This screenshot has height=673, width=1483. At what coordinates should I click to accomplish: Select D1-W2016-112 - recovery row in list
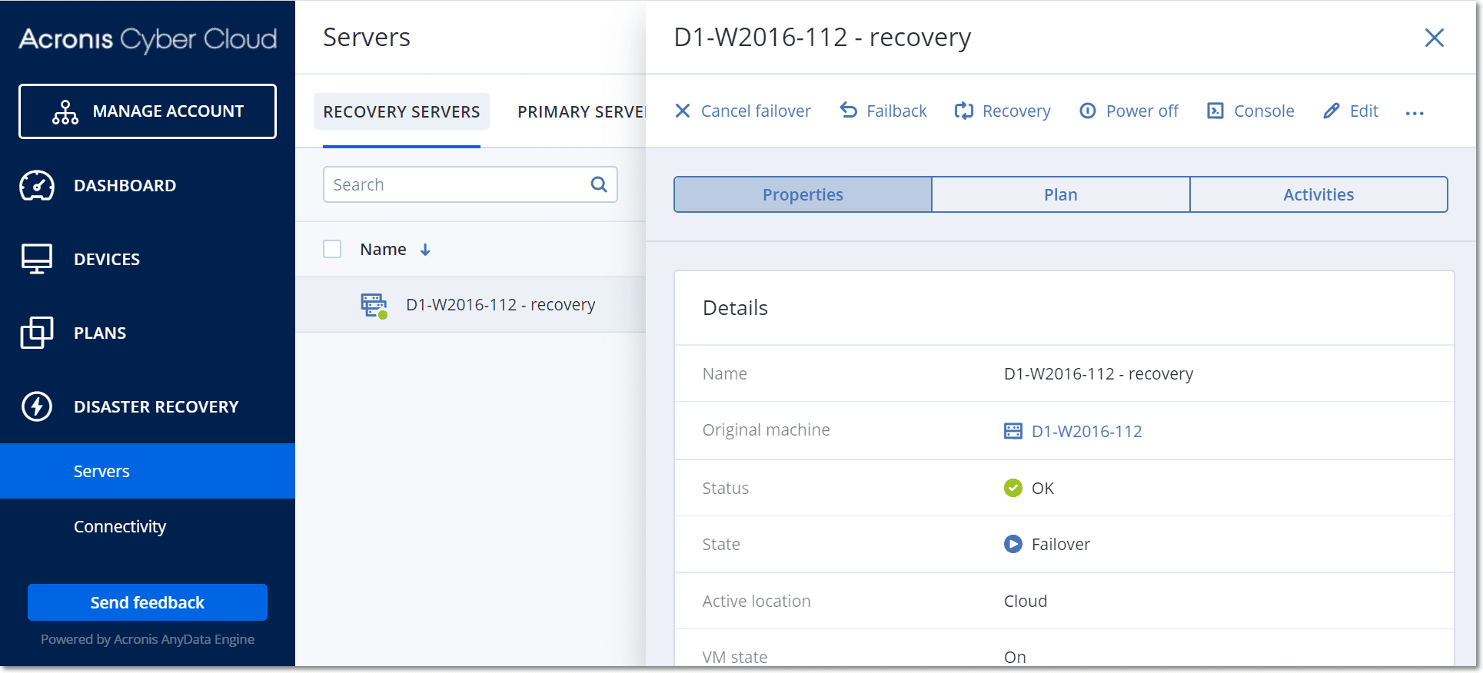pos(471,305)
